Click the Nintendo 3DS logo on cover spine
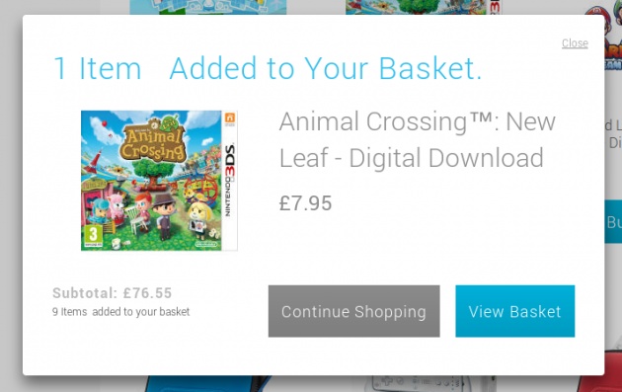The height and width of the screenshot is (392, 622). [230, 181]
